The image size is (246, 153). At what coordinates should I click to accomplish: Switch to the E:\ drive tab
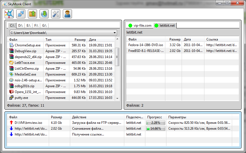point(28,26)
